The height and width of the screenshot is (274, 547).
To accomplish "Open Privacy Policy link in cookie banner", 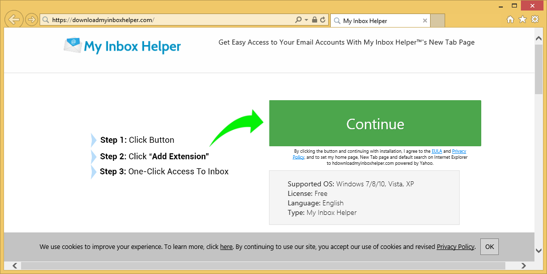I will tap(456, 247).
